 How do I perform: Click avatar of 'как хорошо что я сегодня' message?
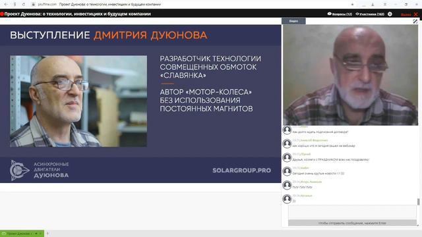coord(287,144)
